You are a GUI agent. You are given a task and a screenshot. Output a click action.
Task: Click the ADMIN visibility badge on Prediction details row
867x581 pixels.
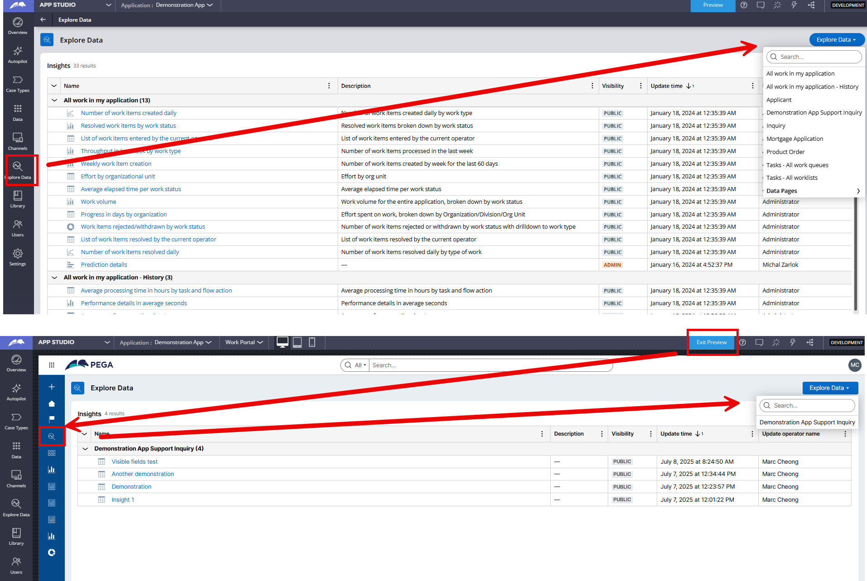612,265
